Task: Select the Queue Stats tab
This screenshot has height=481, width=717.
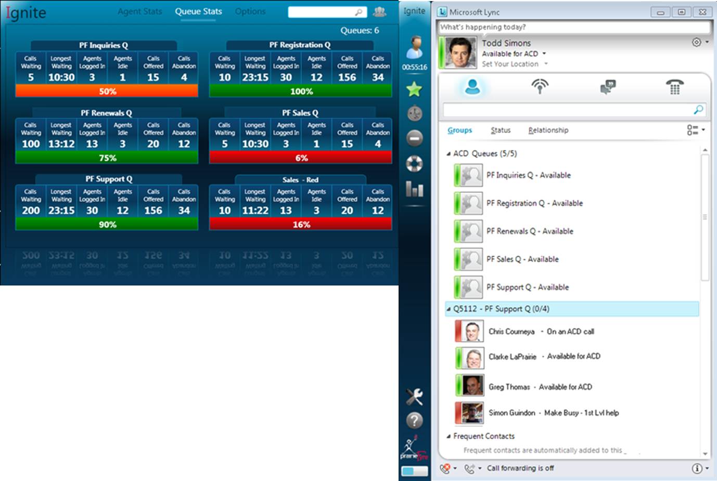Action: pos(198,11)
